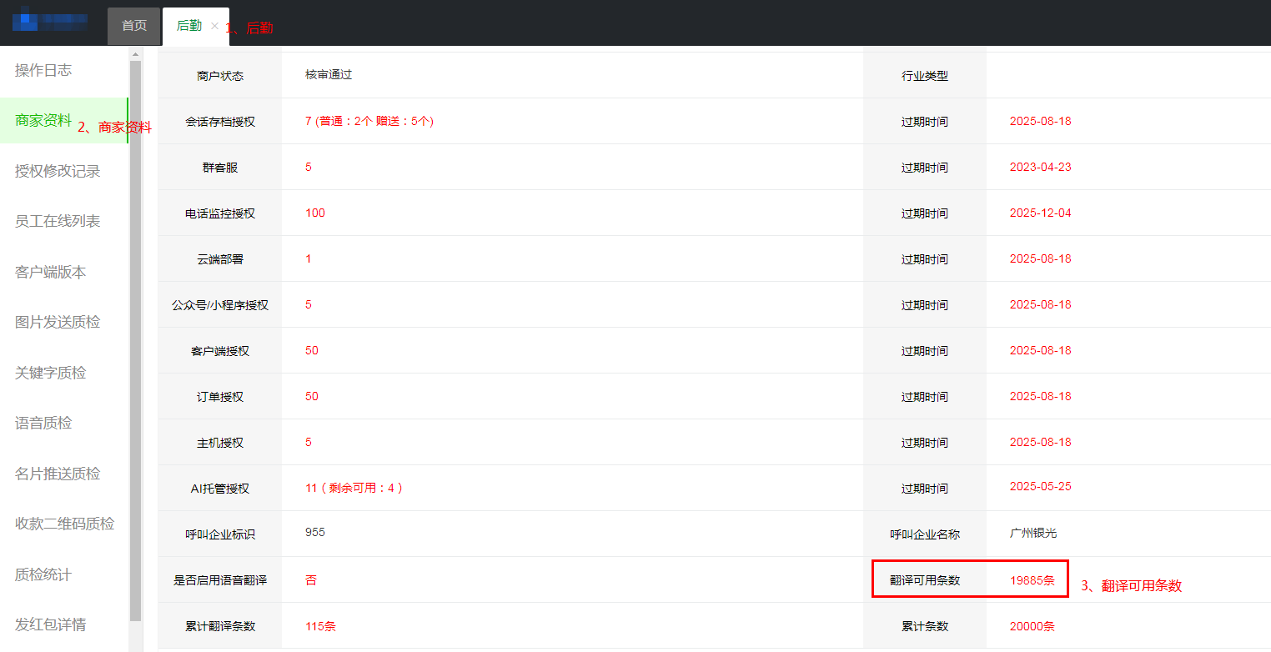Image resolution: width=1271 pixels, height=652 pixels.
Task: Click the sidebar scrollbar up arrow
Action: pyautogui.click(x=135, y=54)
